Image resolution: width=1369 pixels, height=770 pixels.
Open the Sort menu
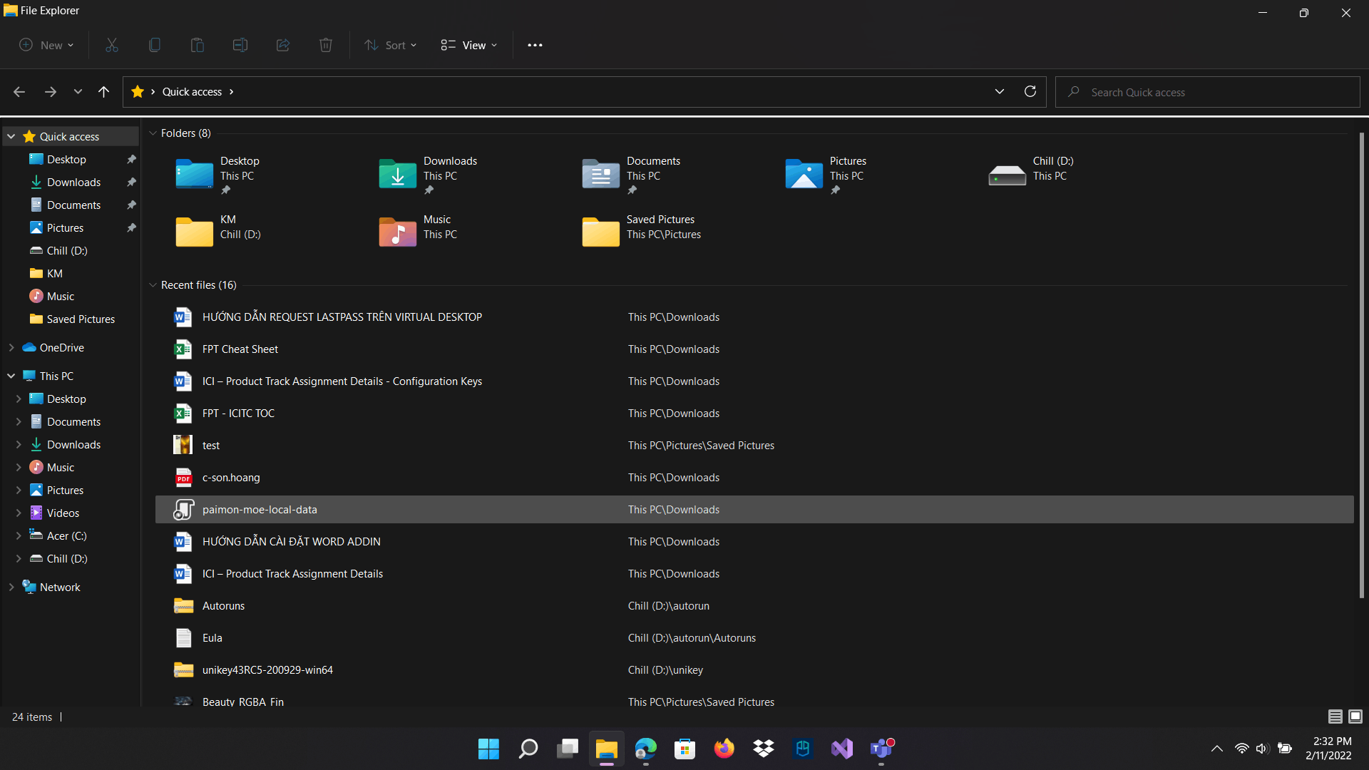click(390, 45)
